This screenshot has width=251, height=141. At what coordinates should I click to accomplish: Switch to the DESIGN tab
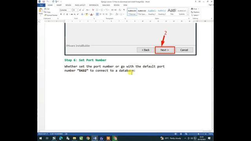pyautogui.click(x=68, y=5)
